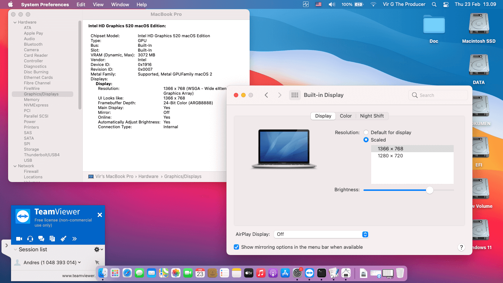Open Launchpad from the Dock
The image size is (503, 283).
[115, 273]
